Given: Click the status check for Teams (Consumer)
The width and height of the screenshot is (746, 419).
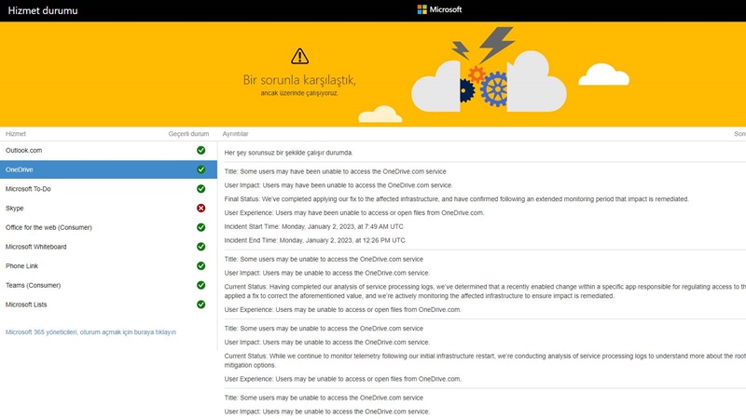Looking at the screenshot, I should pyautogui.click(x=201, y=285).
